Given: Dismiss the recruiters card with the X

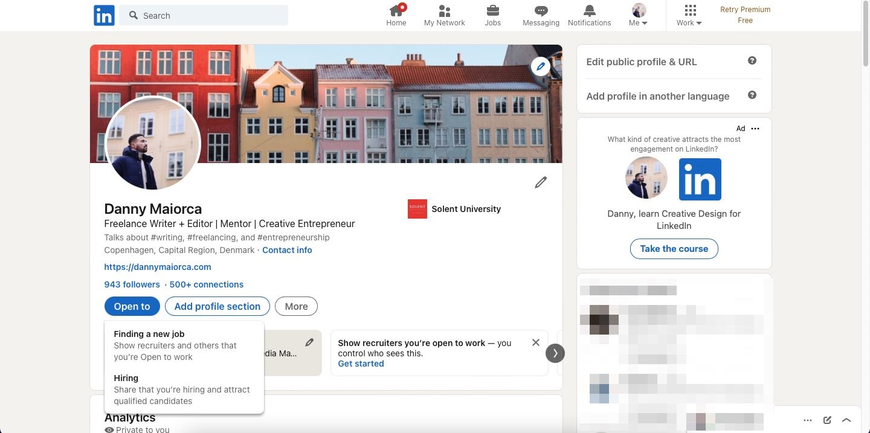Looking at the screenshot, I should pos(535,342).
